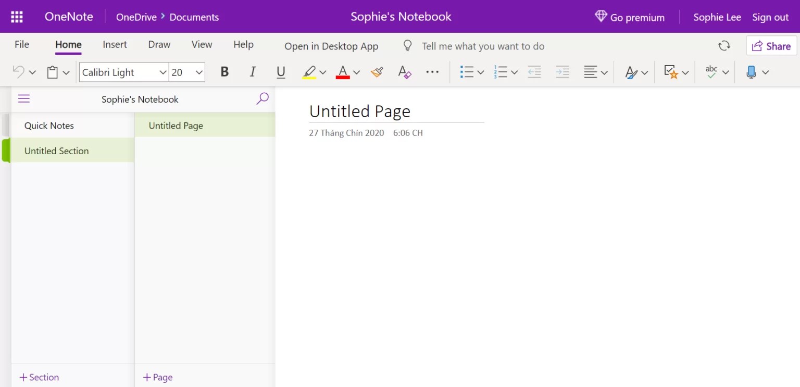
Task: Open the font size dropdown
Action: (x=199, y=72)
